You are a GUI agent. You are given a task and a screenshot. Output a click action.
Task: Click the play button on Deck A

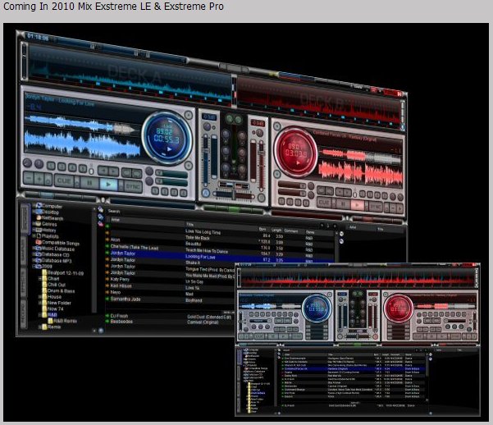[108, 183]
